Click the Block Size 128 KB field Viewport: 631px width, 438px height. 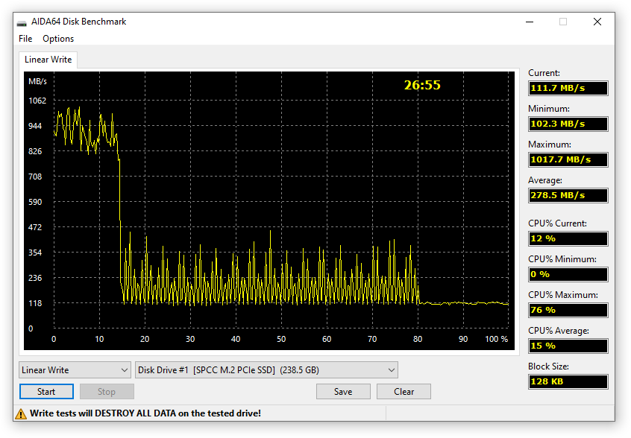pos(568,382)
